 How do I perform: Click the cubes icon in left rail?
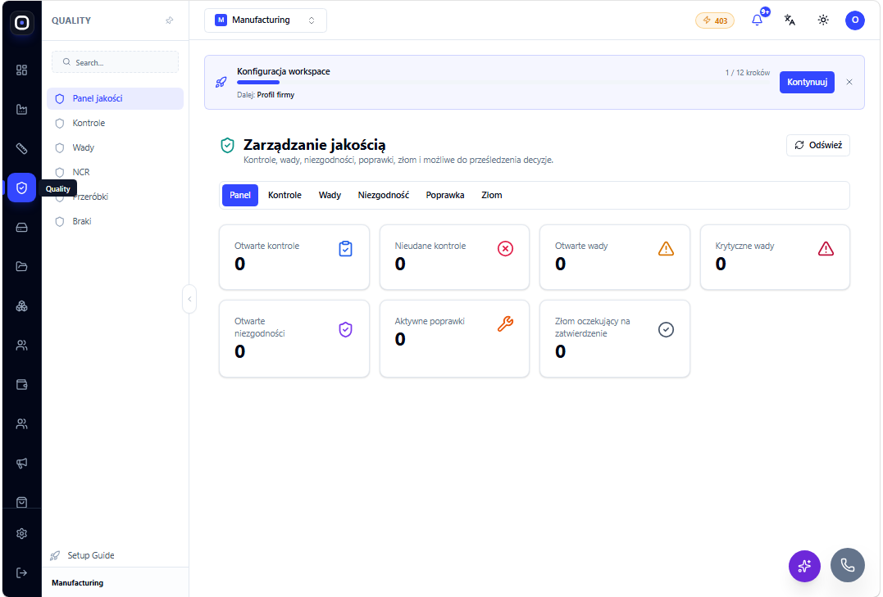(x=21, y=306)
